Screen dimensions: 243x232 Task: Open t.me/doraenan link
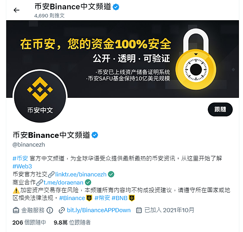coord(64,183)
